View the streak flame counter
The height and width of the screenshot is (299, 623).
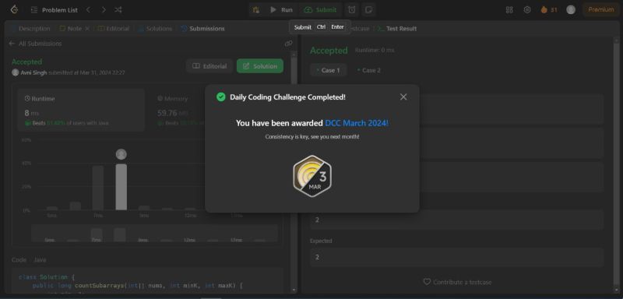[549, 10]
